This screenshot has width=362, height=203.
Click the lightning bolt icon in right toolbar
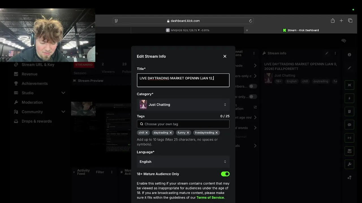(350, 98)
